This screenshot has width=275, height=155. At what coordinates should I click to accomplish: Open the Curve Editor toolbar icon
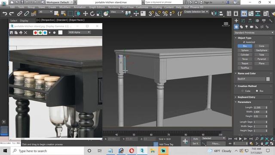click(x=251, y=13)
